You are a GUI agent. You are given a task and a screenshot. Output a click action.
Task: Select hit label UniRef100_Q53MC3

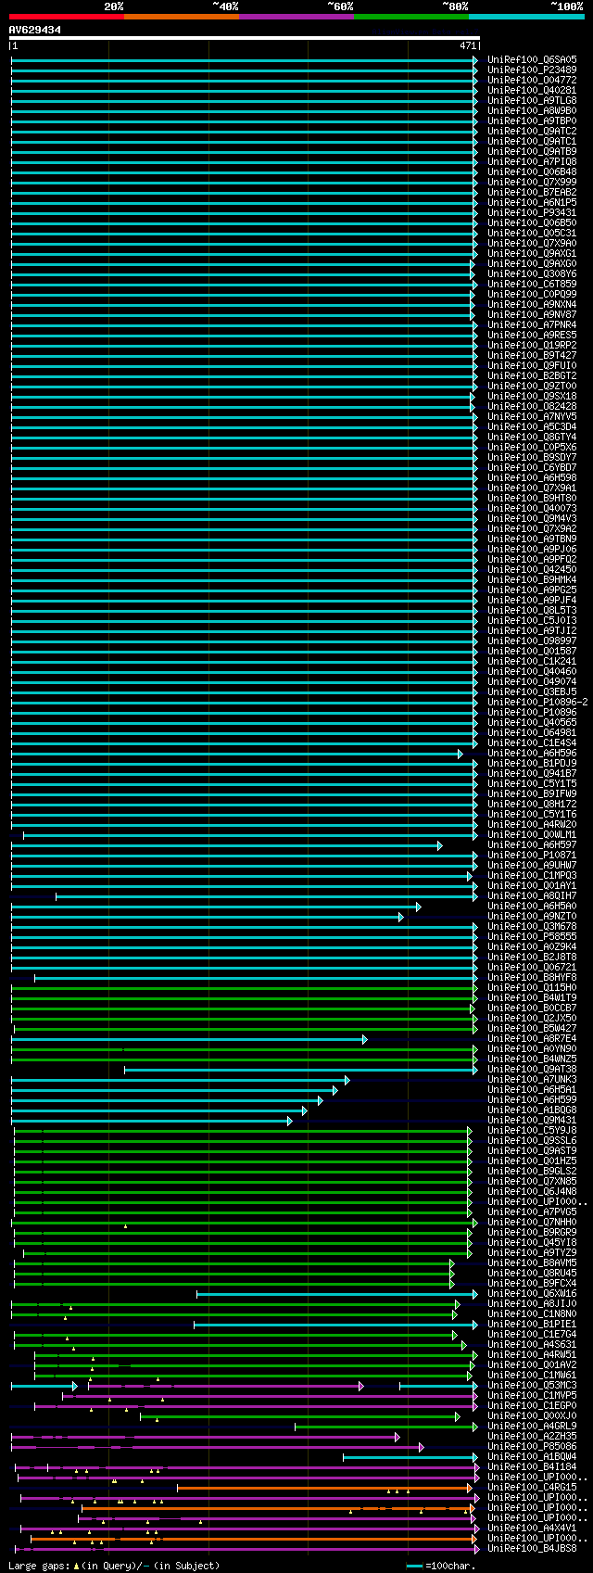coord(532,1385)
